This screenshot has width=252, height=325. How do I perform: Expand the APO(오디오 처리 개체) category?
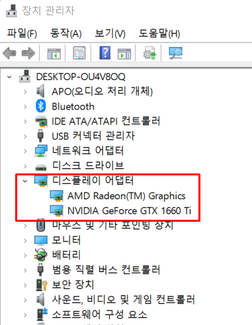[x=25, y=91]
